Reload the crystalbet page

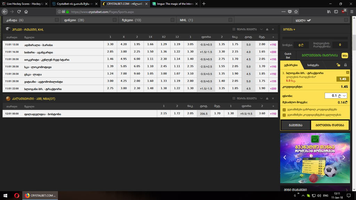click(x=19, y=11)
